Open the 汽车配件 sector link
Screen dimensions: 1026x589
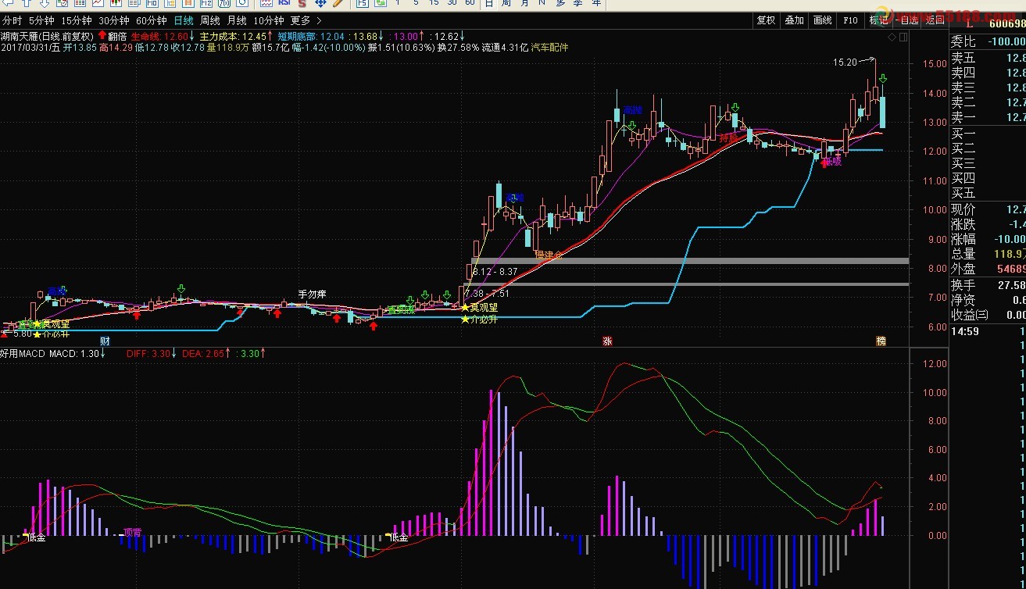coord(550,48)
